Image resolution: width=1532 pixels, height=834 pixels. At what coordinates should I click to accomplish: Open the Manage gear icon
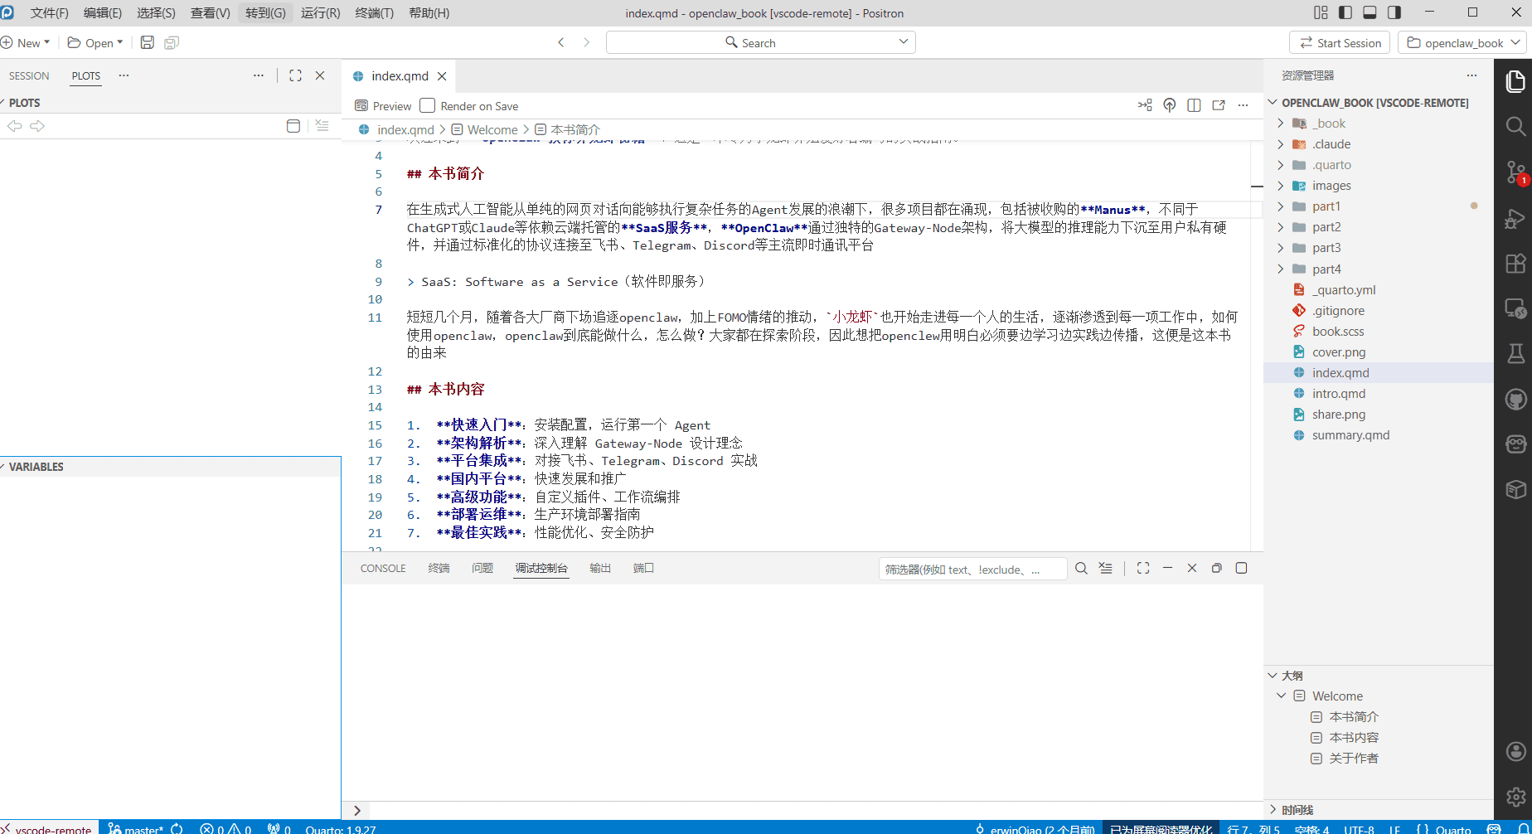1515,797
